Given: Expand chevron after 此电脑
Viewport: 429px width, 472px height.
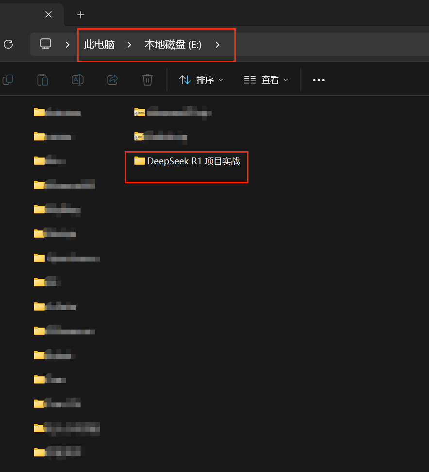Looking at the screenshot, I should point(129,45).
